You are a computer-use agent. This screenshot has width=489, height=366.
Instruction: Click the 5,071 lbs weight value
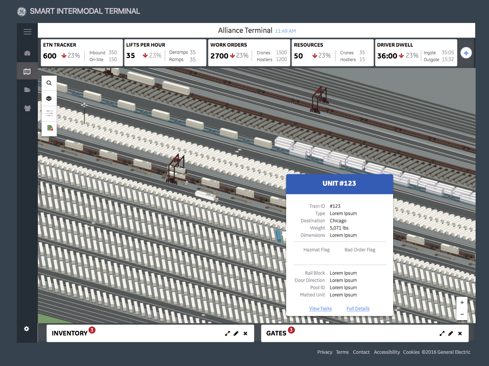pos(339,228)
